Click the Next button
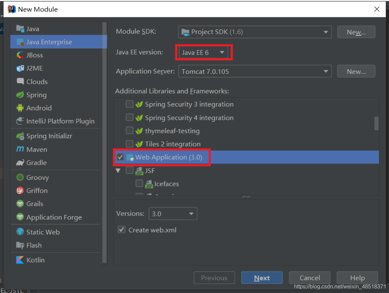Image resolution: width=389 pixels, height=293 pixels. tap(262, 278)
